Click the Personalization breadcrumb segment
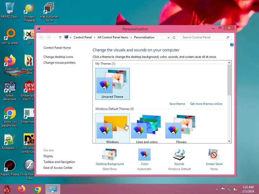259x194 pixels. pos(144,37)
